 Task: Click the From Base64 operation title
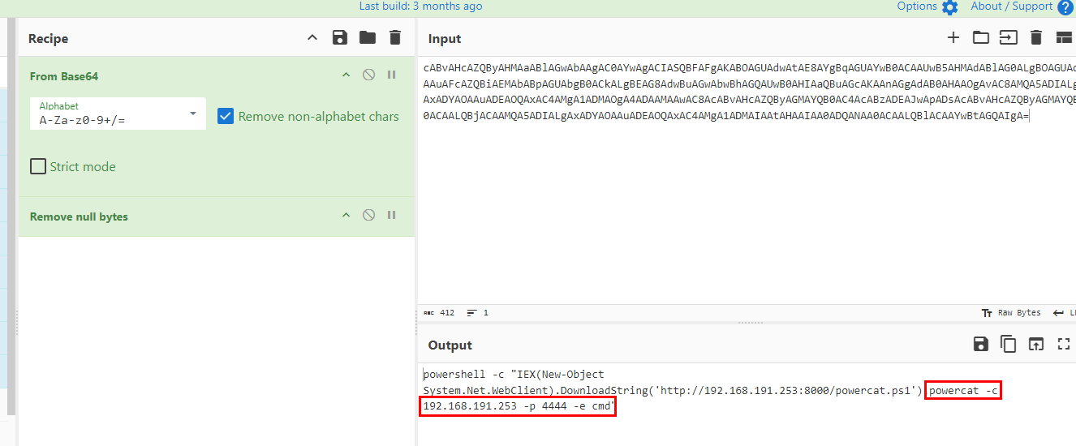click(64, 76)
